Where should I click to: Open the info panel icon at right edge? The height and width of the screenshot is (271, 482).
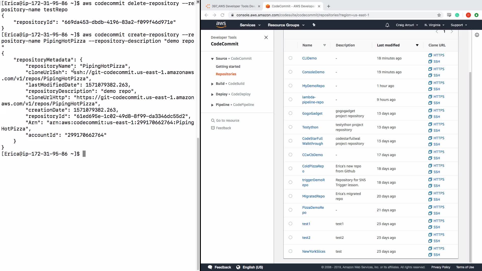[x=477, y=35]
